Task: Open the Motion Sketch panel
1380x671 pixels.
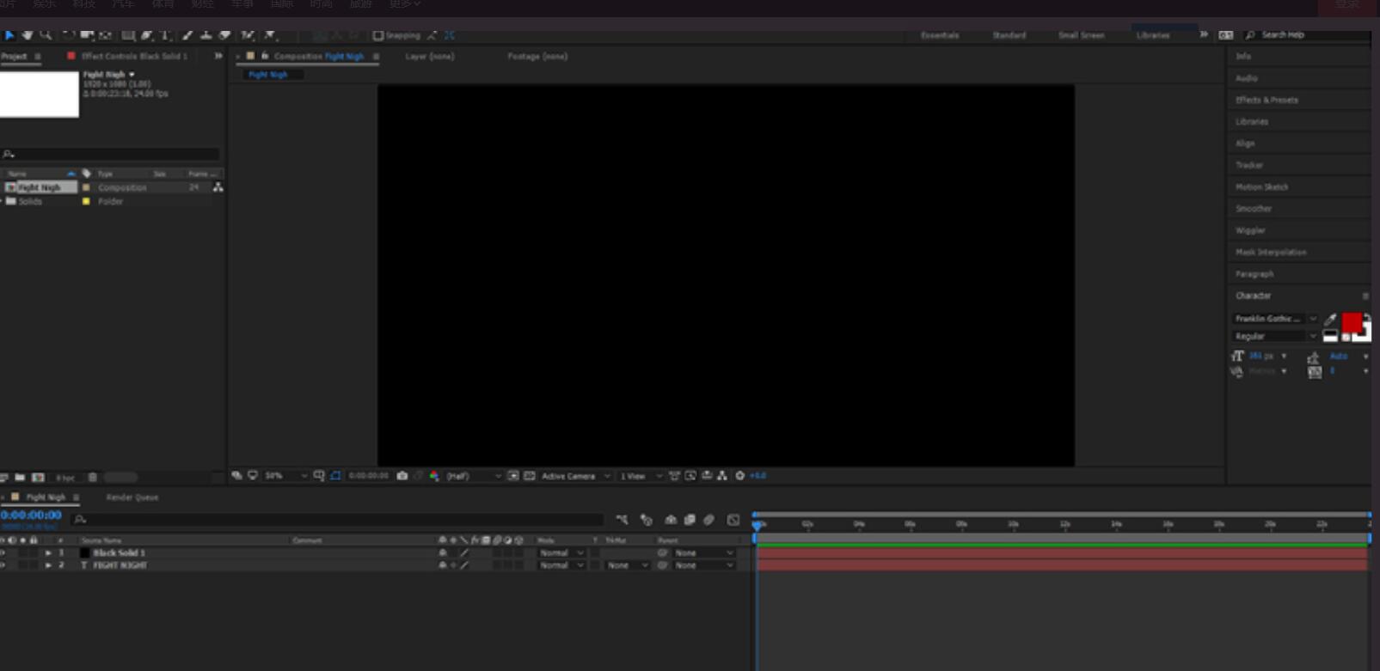Action: pyautogui.click(x=1262, y=186)
